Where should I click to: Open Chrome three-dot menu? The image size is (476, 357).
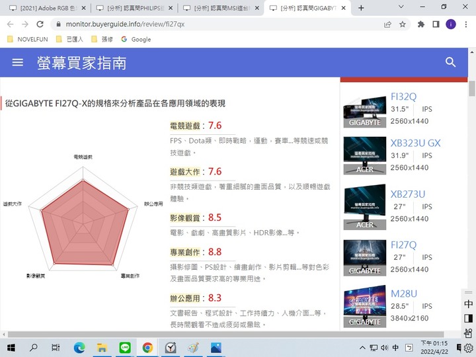pyautogui.click(x=466, y=24)
